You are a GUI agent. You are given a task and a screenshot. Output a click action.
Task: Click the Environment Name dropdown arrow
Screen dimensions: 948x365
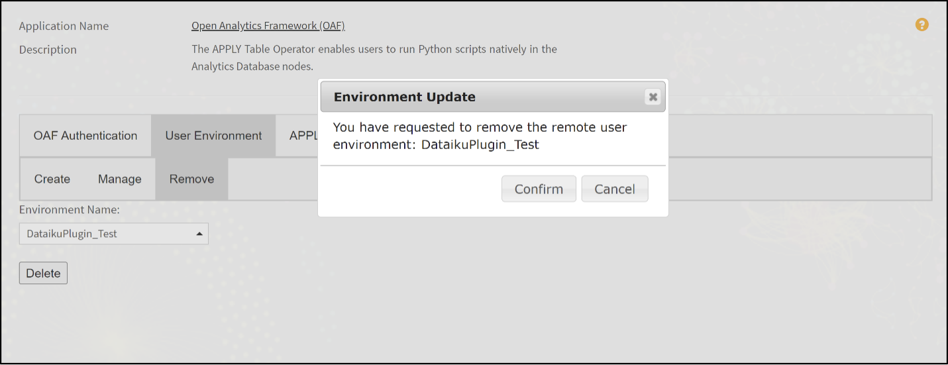click(x=199, y=234)
